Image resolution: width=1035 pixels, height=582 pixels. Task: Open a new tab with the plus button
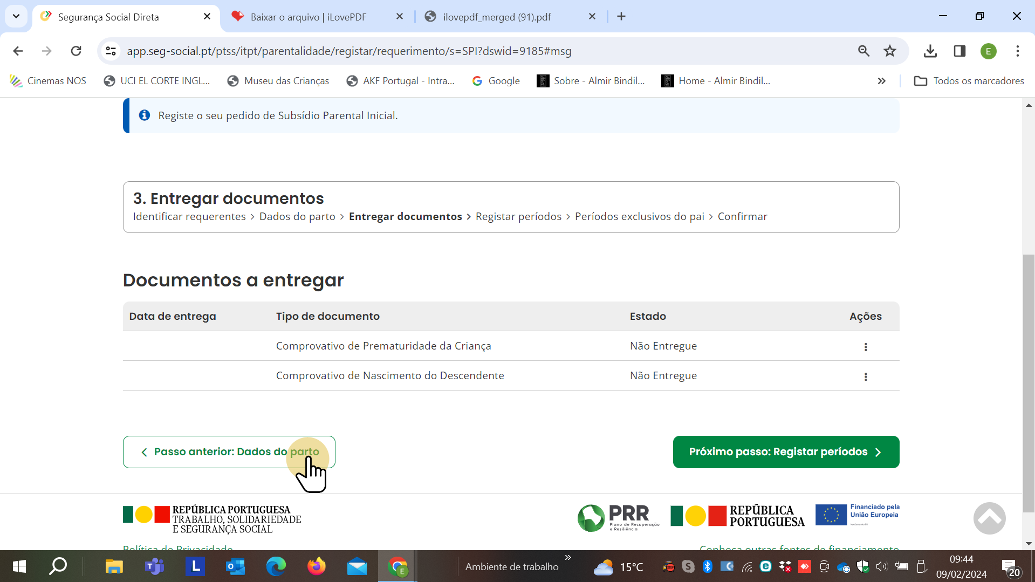621,16
